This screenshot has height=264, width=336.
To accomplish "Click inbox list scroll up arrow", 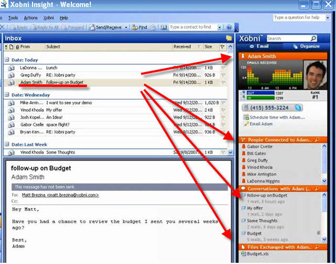I will point(230,47).
